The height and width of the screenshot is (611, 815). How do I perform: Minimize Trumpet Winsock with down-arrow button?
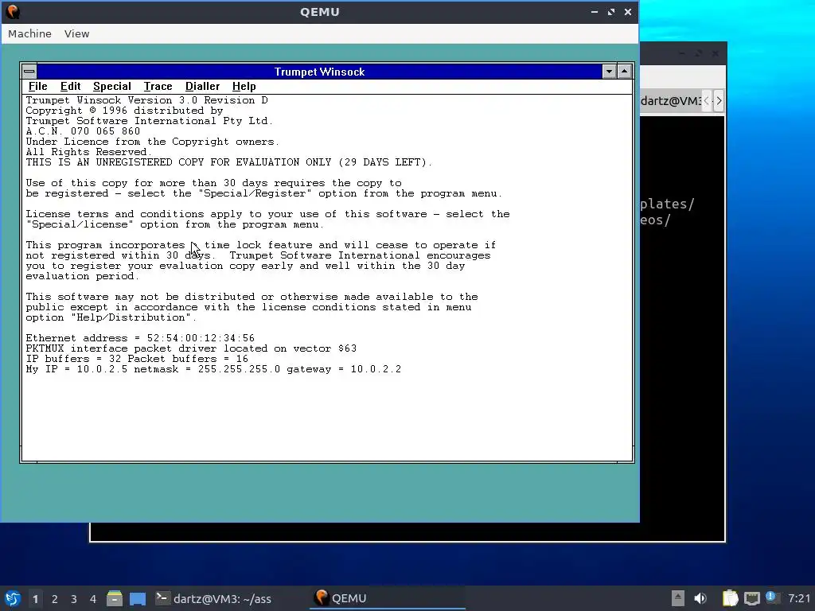coord(609,71)
